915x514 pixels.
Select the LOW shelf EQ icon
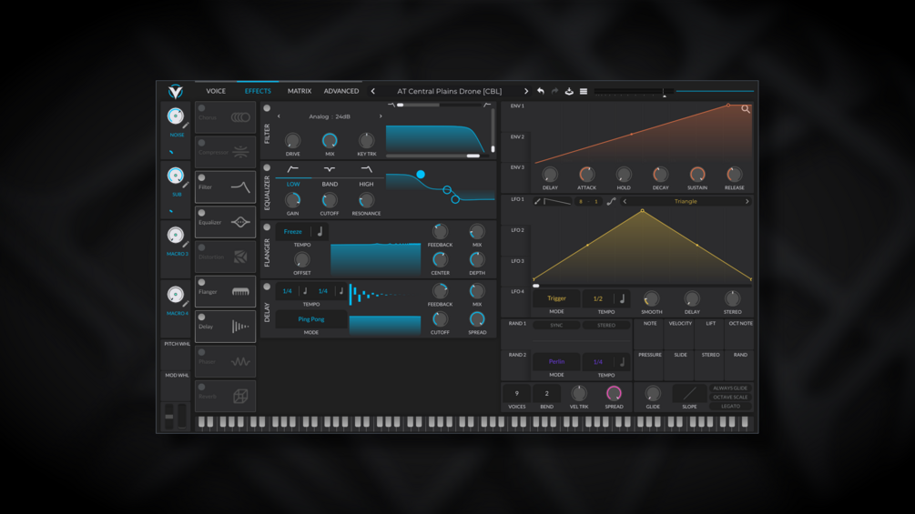(293, 169)
